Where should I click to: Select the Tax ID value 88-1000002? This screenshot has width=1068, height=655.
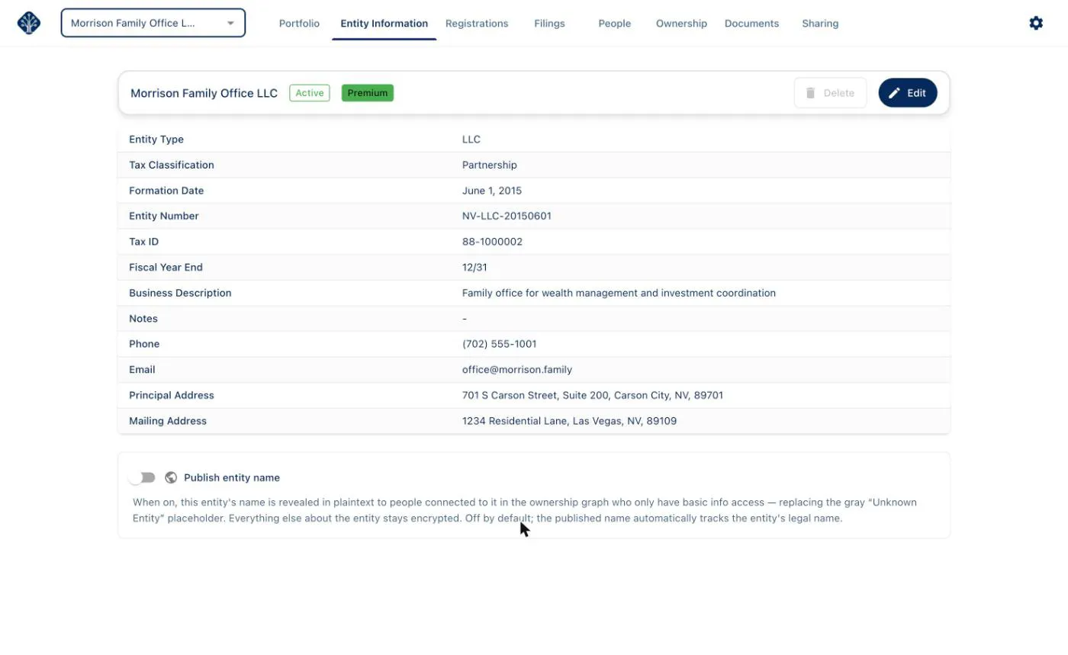(x=492, y=242)
